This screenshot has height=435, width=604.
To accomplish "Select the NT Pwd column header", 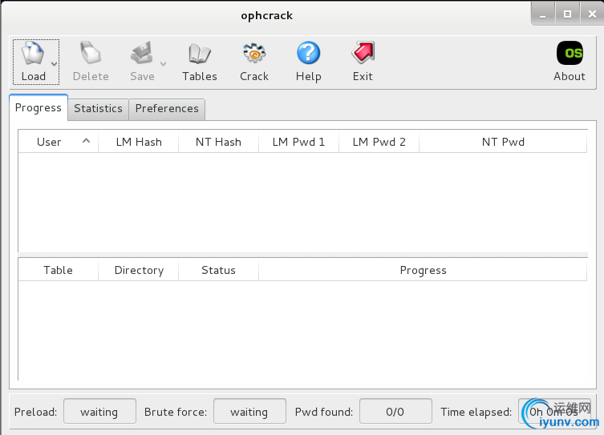I will pyautogui.click(x=503, y=142).
